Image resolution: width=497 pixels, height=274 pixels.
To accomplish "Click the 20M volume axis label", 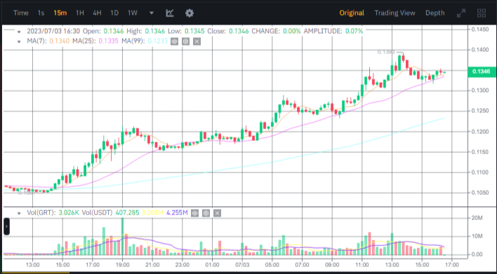I will (477, 218).
